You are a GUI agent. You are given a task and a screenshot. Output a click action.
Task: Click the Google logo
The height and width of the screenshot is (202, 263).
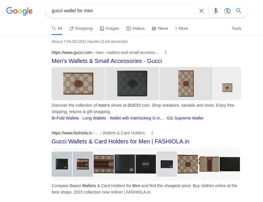[20, 11]
